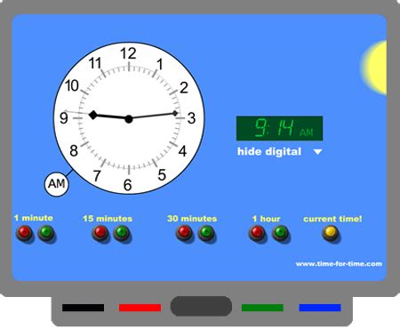Click the number 6 on the clock
The image size is (400, 329).
(x=127, y=185)
